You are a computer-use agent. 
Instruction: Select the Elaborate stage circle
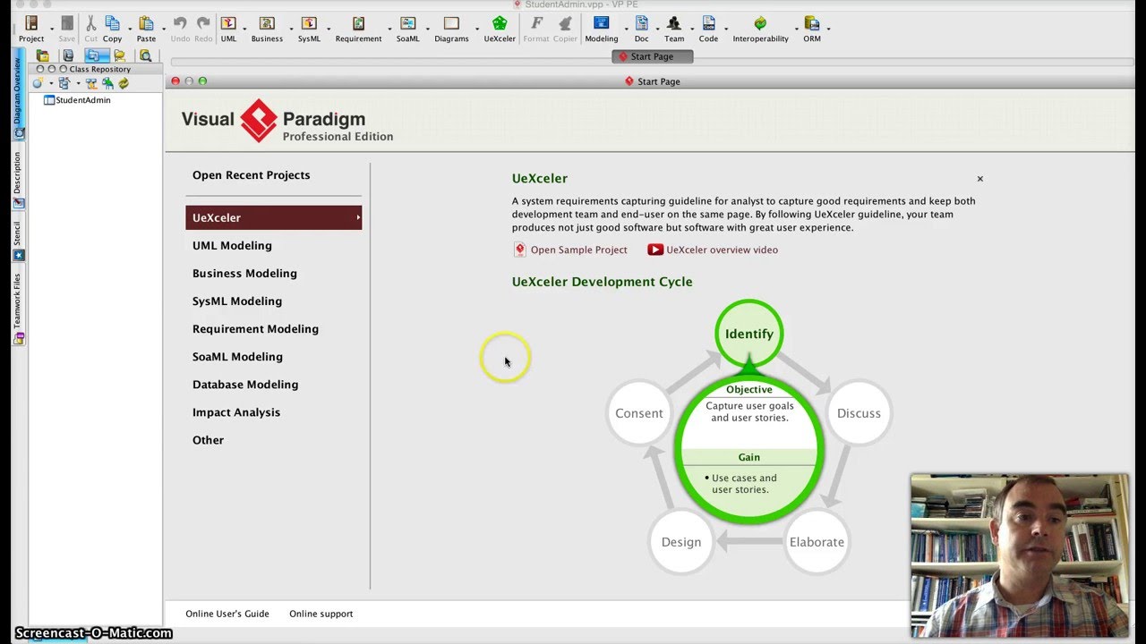tap(817, 542)
